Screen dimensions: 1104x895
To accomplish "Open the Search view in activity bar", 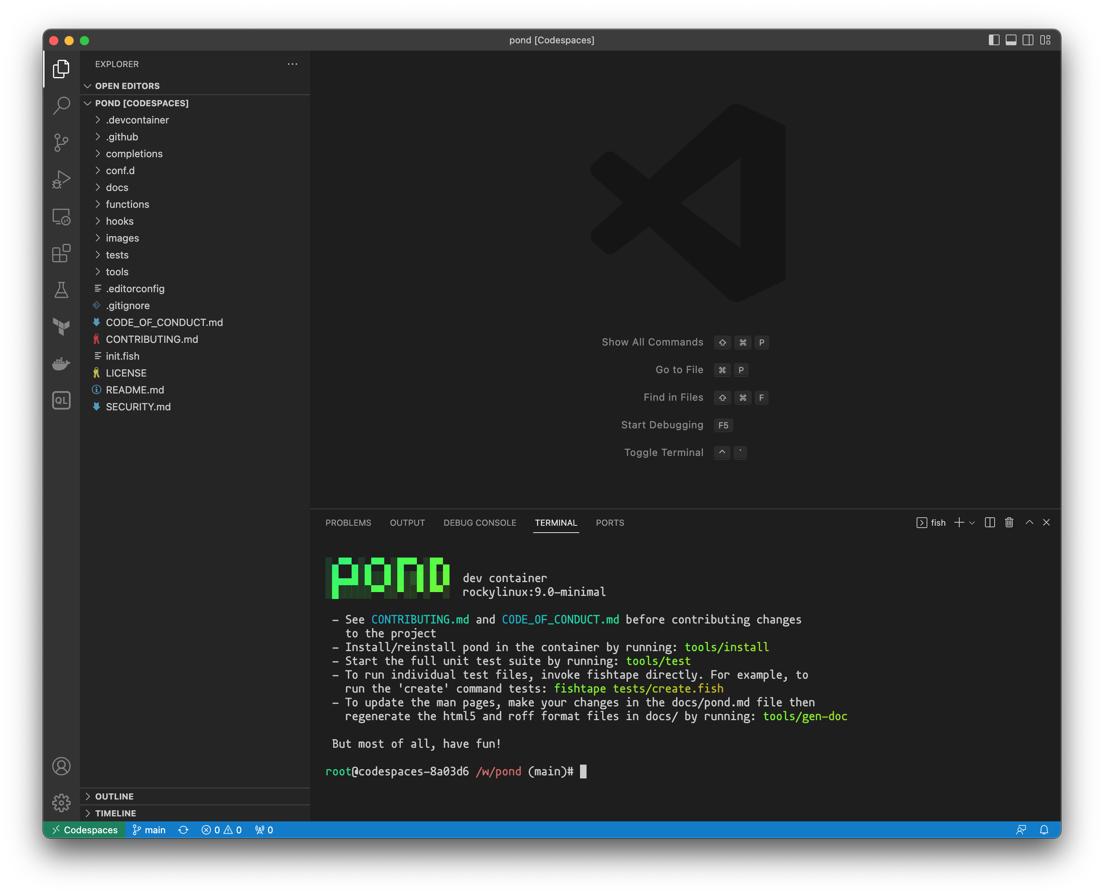I will (x=61, y=106).
